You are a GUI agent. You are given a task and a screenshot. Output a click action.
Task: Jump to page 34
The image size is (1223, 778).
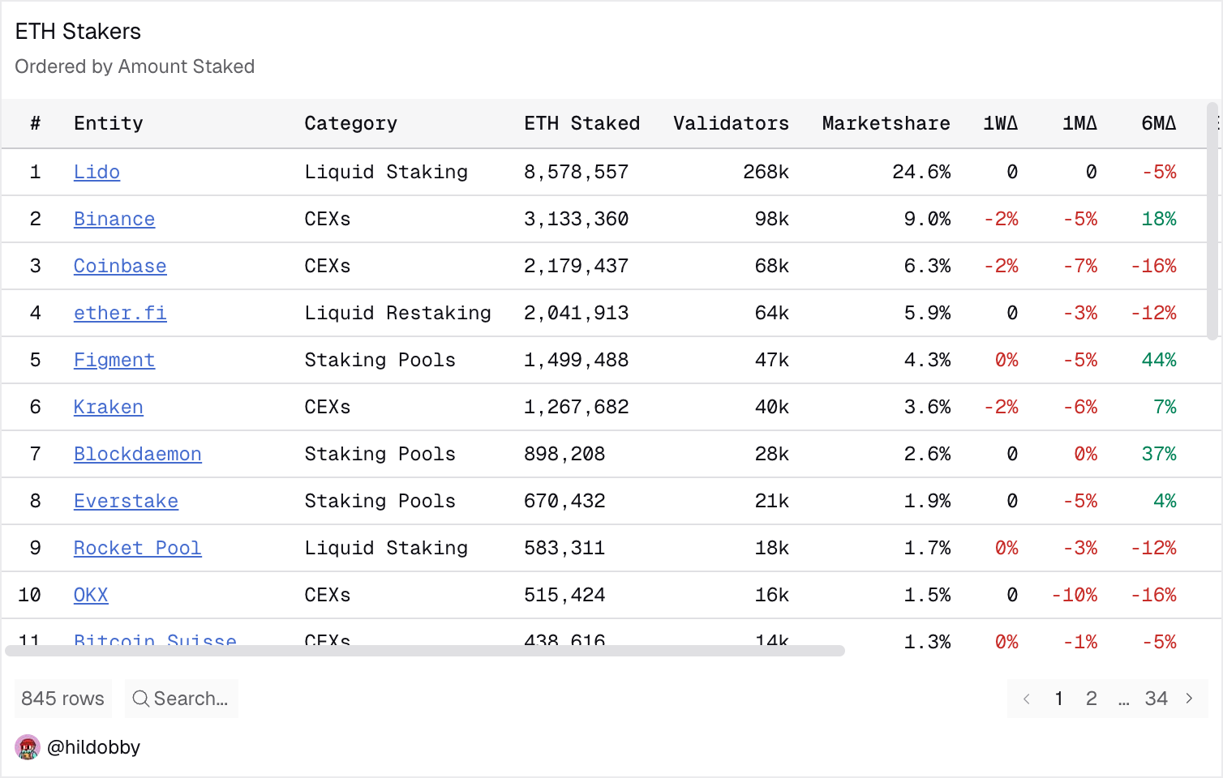pos(1156,699)
